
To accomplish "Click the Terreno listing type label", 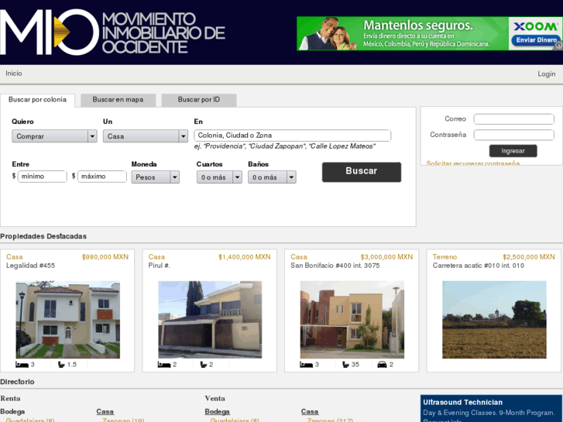I will (445, 257).
